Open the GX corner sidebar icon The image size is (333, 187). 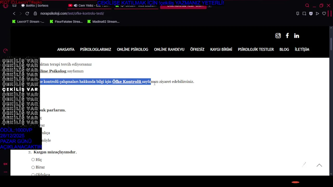click(5, 164)
